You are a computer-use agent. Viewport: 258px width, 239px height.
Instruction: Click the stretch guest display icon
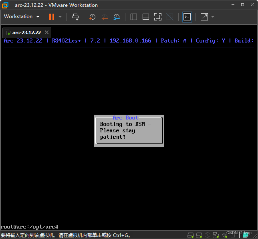204,17
